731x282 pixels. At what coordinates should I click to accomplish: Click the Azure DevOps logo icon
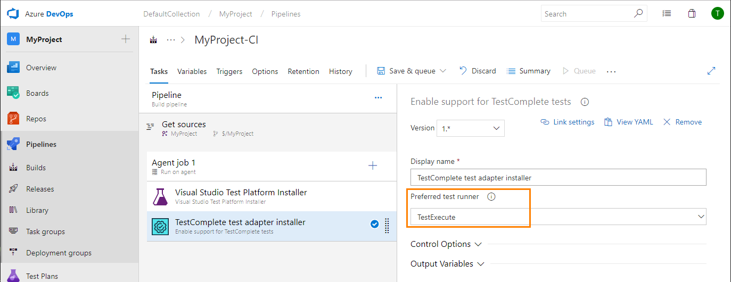tap(13, 14)
